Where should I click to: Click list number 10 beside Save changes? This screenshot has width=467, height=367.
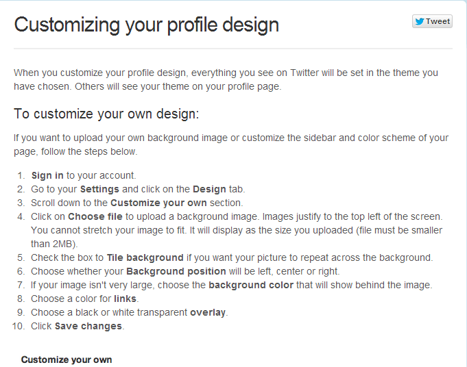(x=18, y=326)
